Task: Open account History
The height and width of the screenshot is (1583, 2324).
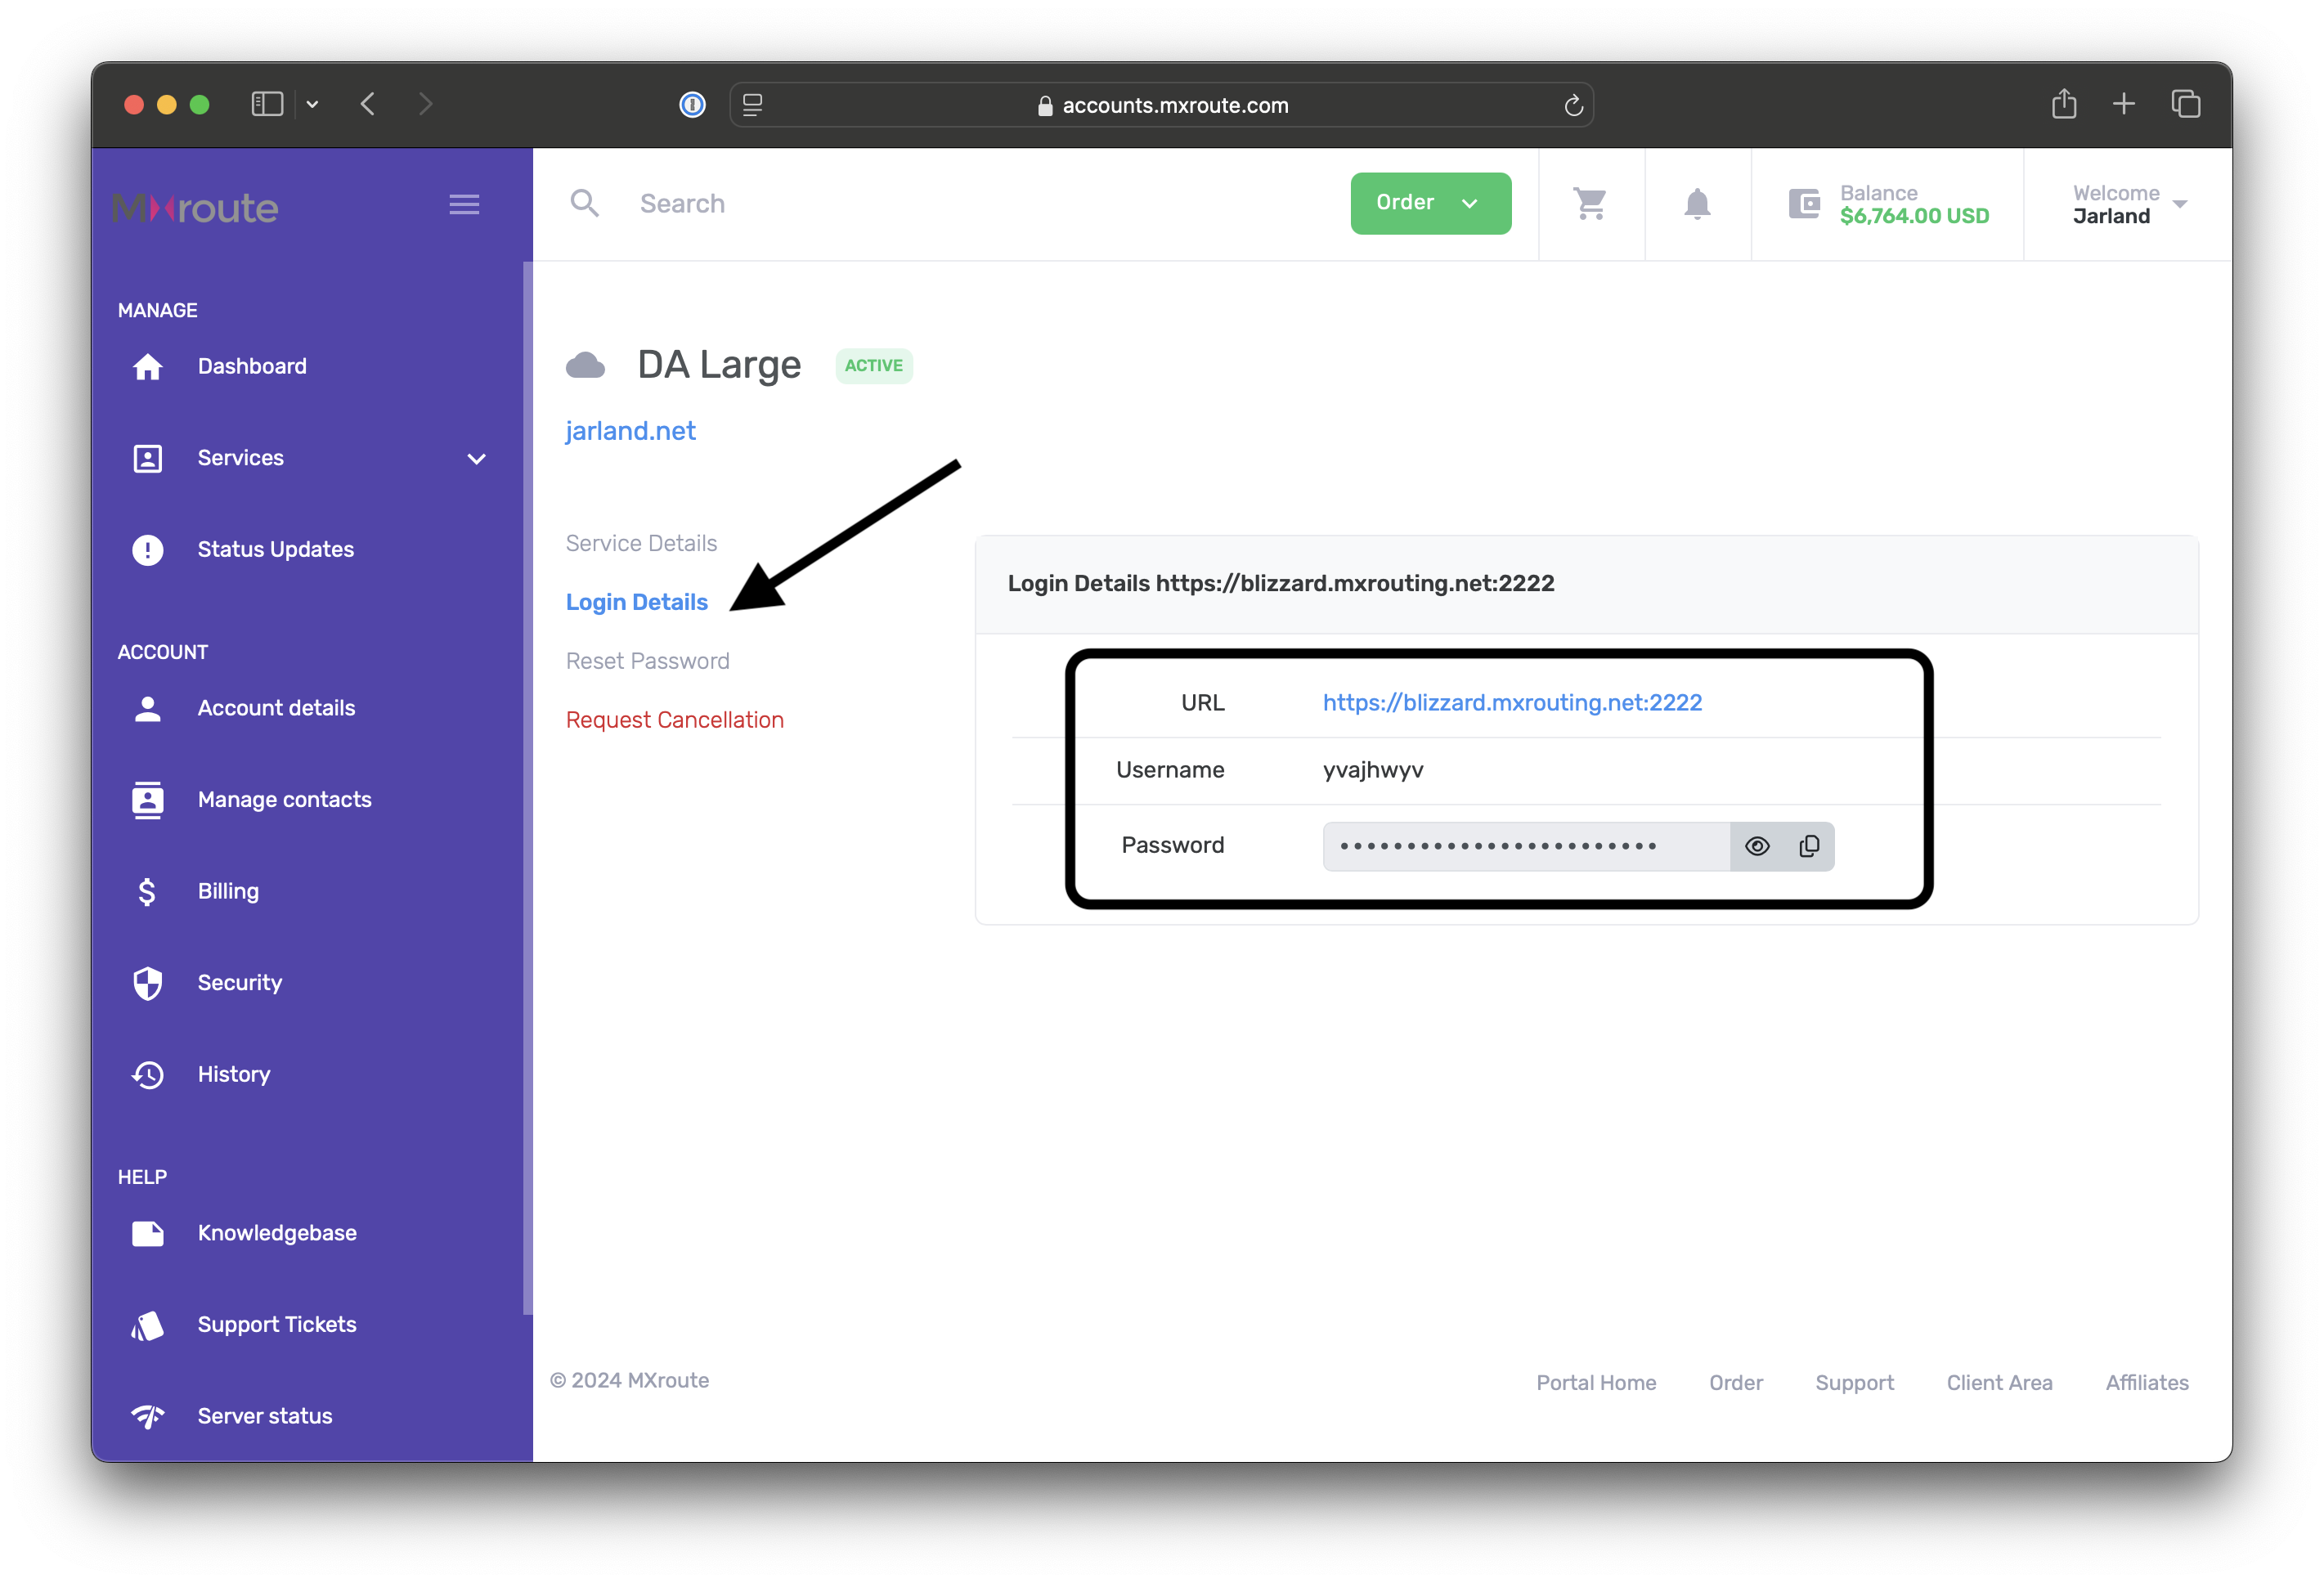Action: 234,1074
